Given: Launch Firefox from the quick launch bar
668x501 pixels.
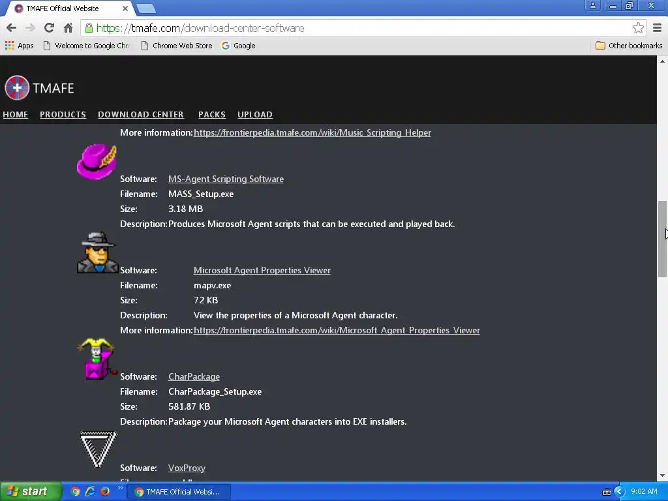Looking at the screenshot, I should click(105, 491).
